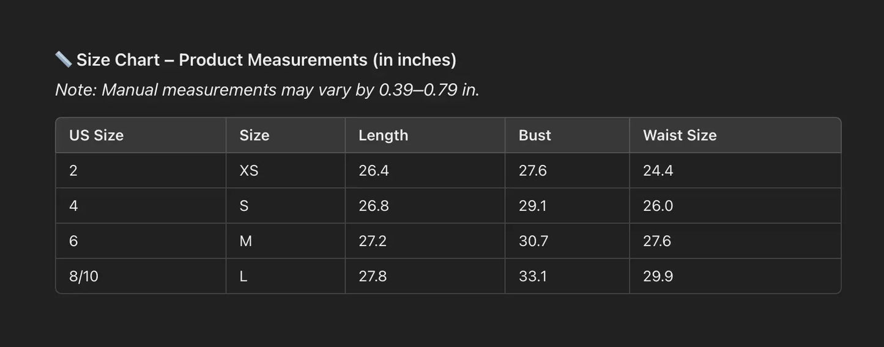Select the 33.1 bust value
Screen dimensions: 884x347
pyautogui.click(x=533, y=277)
